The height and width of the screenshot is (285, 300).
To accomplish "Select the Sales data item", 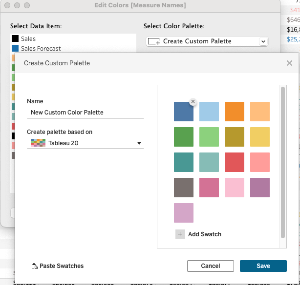I will click(28, 38).
